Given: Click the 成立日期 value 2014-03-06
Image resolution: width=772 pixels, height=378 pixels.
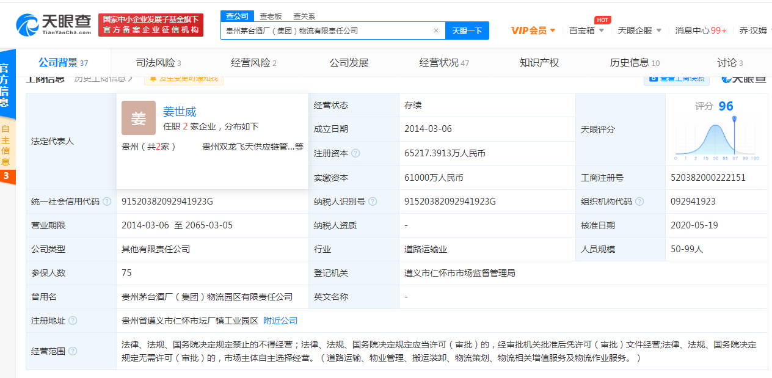Looking at the screenshot, I should click(x=428, y=129).
